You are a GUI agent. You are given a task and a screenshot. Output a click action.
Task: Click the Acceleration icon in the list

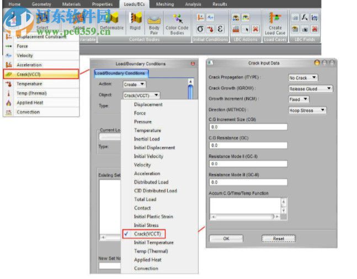[9, 65]
